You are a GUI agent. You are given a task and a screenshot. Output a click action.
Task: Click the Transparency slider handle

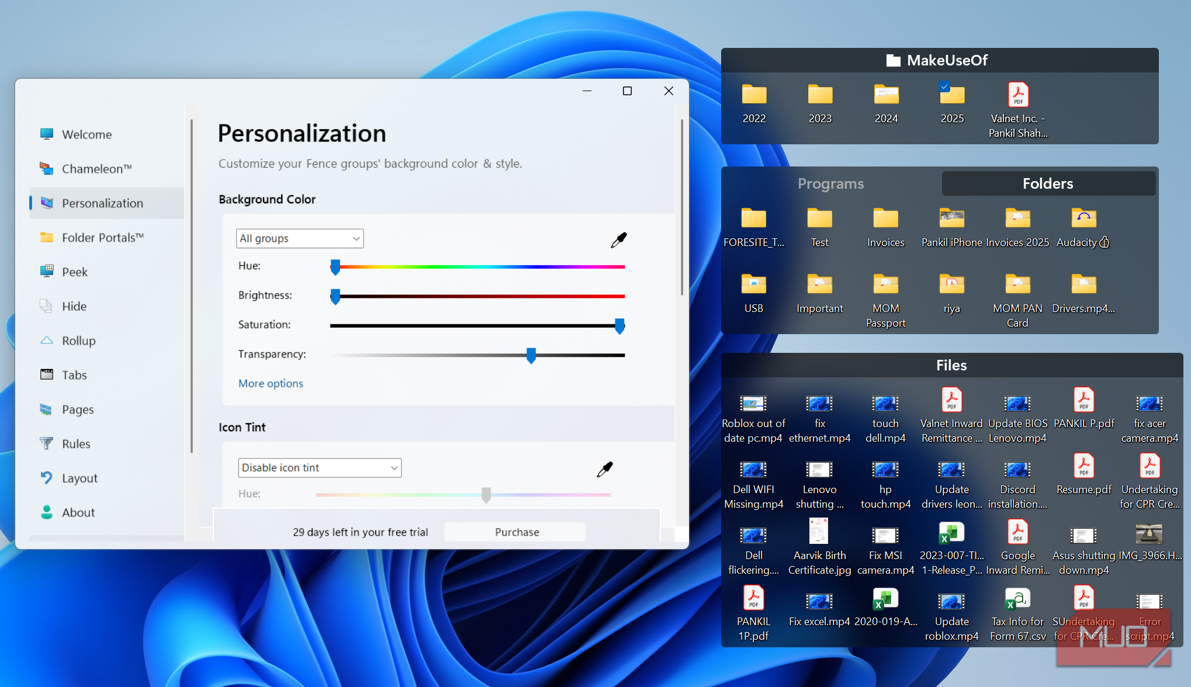pyautogui.click(x=531, y=355)
